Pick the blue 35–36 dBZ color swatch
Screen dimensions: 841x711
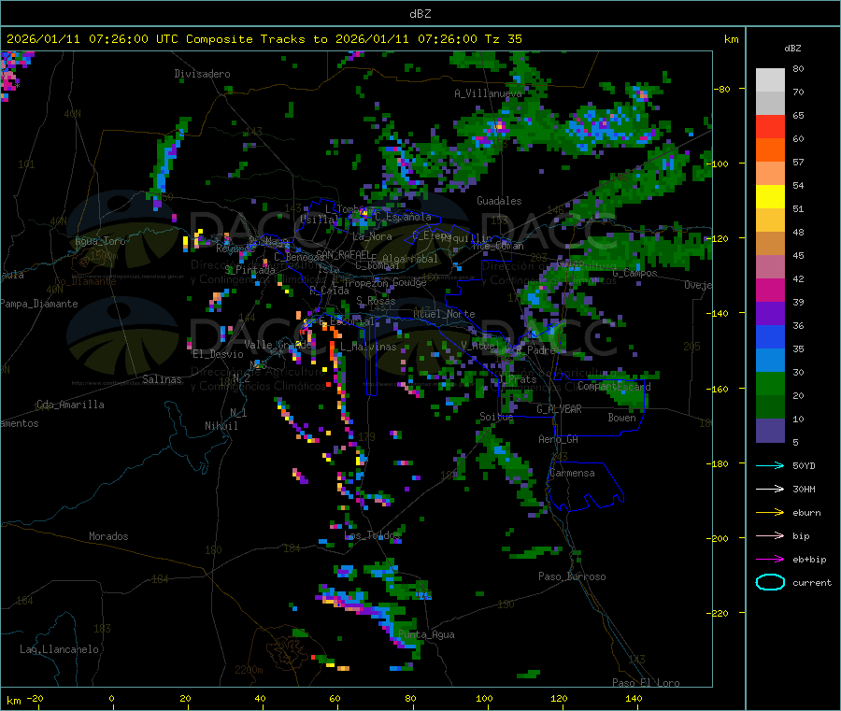(770, 336)
